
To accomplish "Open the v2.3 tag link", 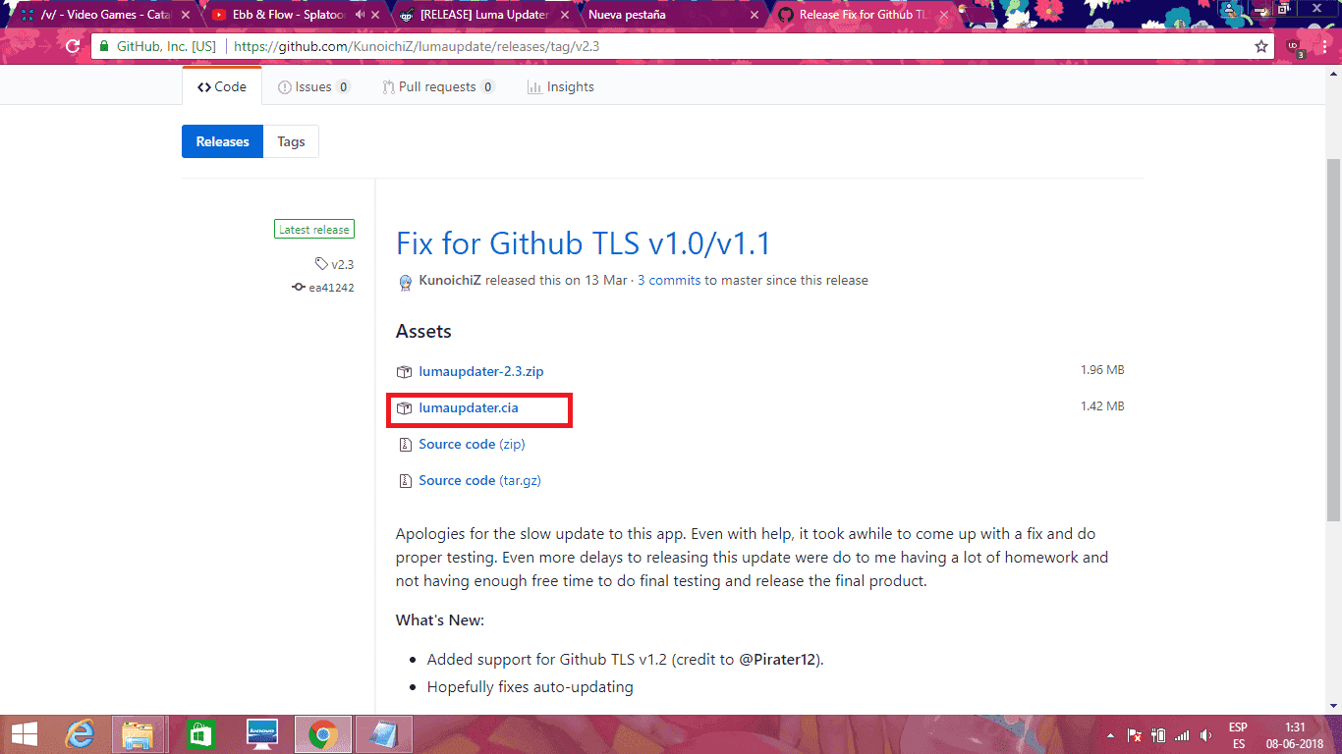I will click(x=335, y=264).
